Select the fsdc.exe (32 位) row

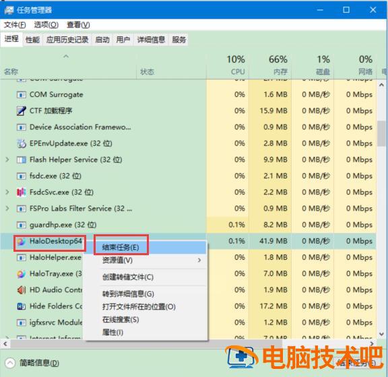[188, 176]
